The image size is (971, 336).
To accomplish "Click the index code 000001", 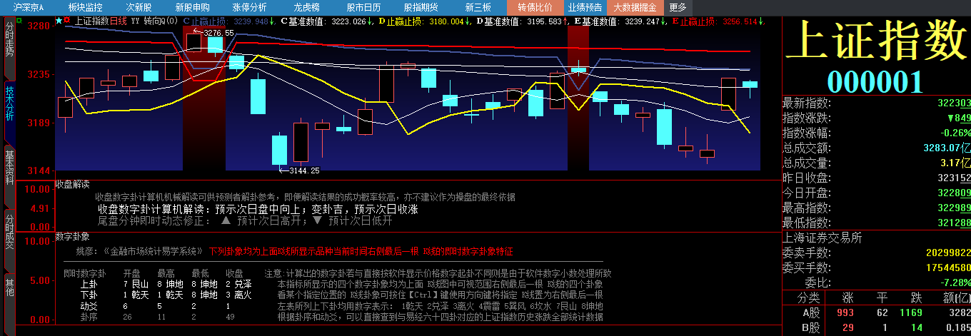I will pos(875,82).
